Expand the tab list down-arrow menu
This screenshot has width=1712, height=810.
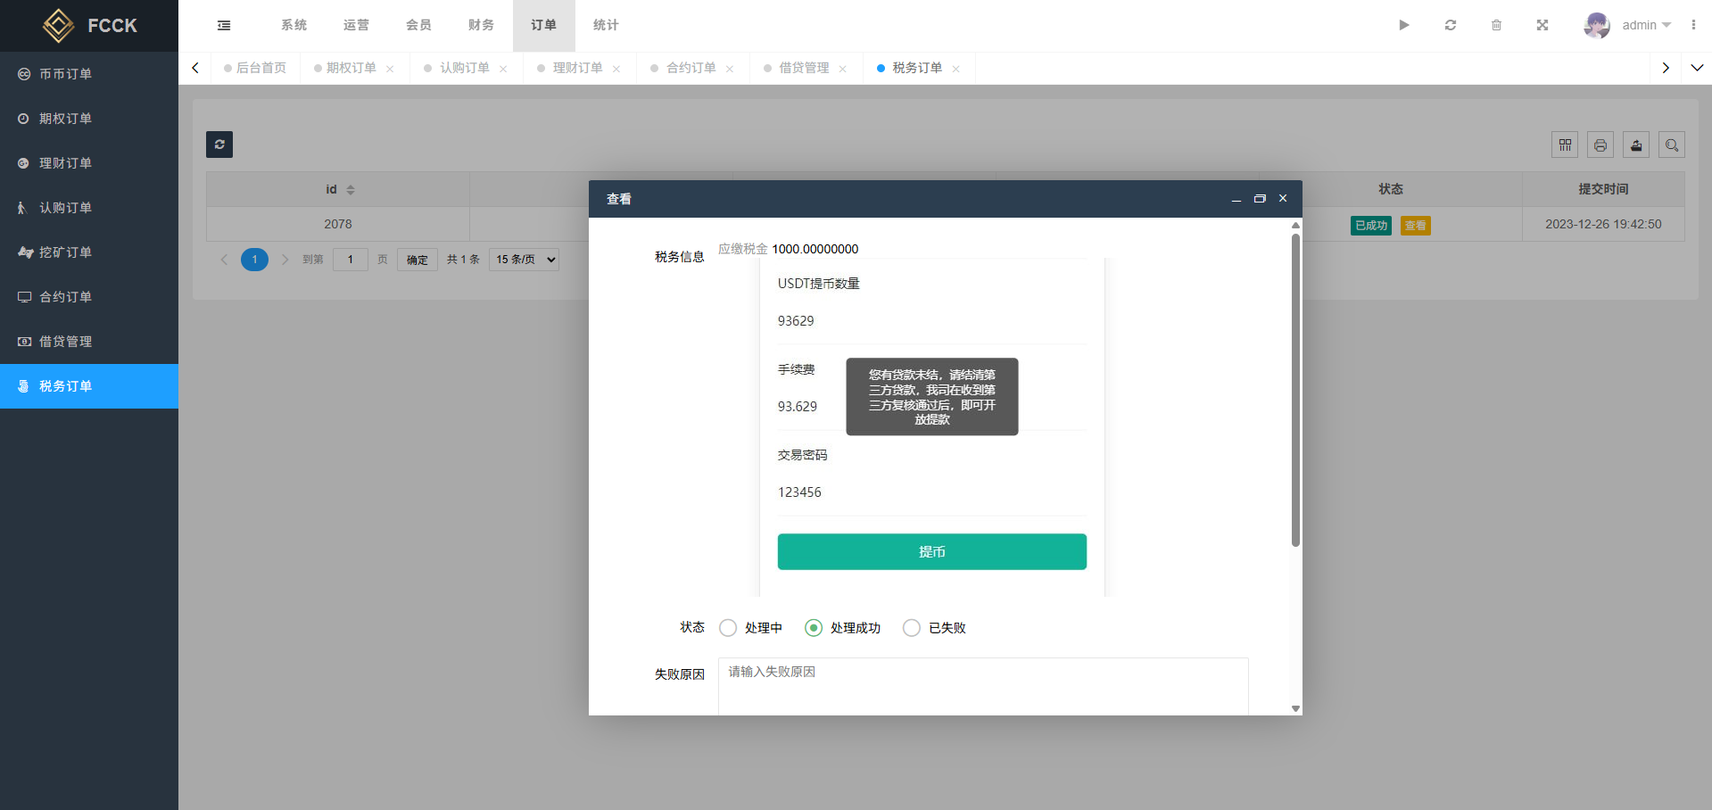click(x=1696, y=68)
